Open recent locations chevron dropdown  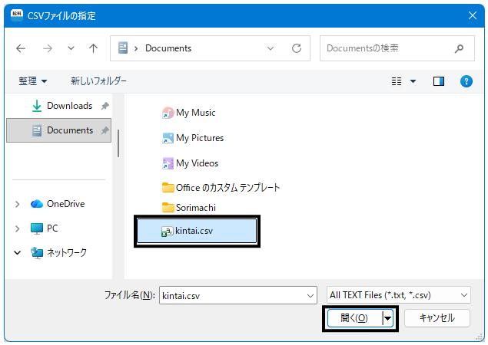71,48
